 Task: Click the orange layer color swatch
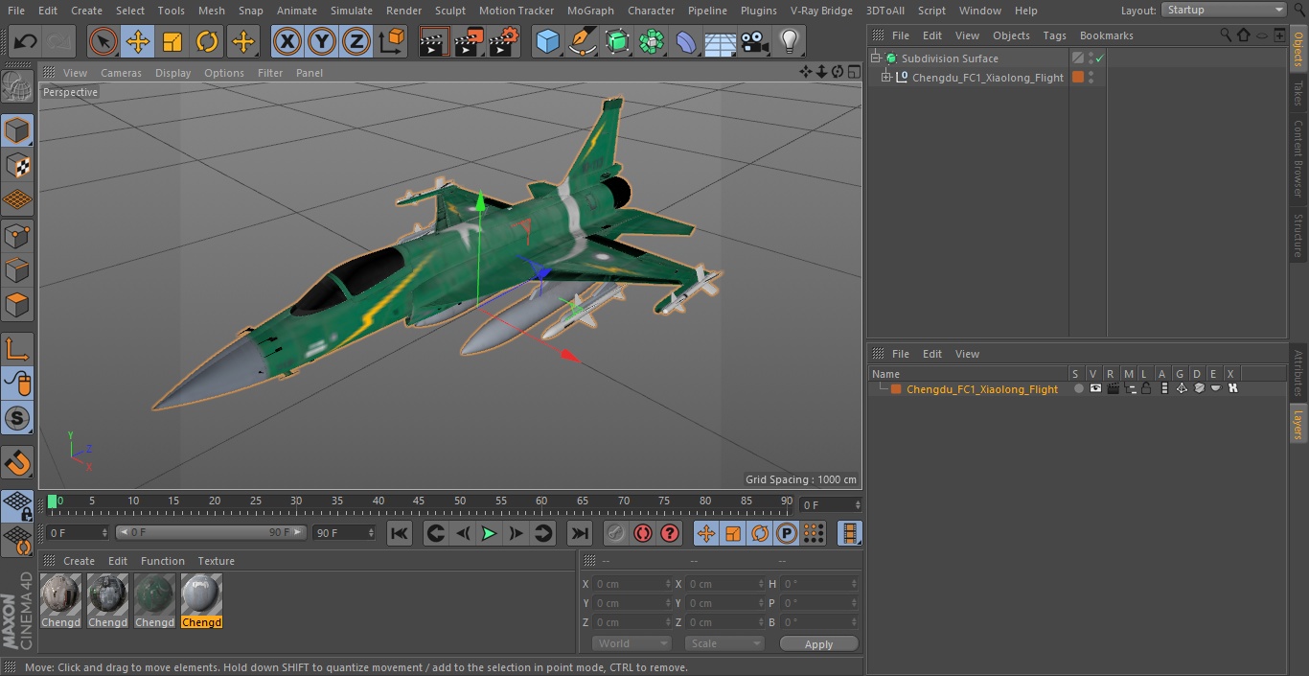click(x=896, y=389)
